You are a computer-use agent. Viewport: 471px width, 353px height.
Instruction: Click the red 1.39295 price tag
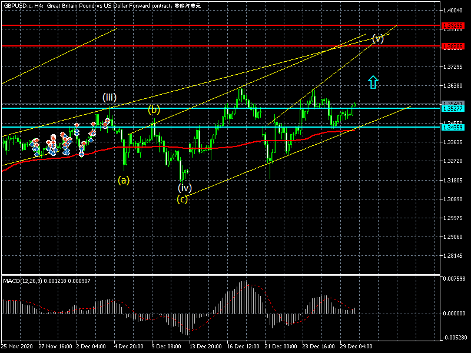pos(454,26)
